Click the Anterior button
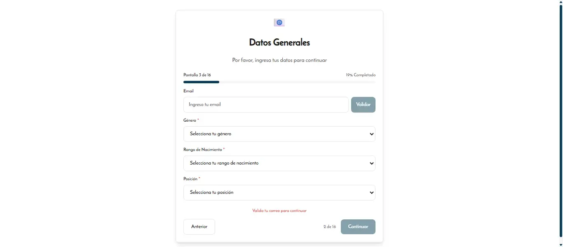Screen dimensions: 563x247 coord(199,226)
